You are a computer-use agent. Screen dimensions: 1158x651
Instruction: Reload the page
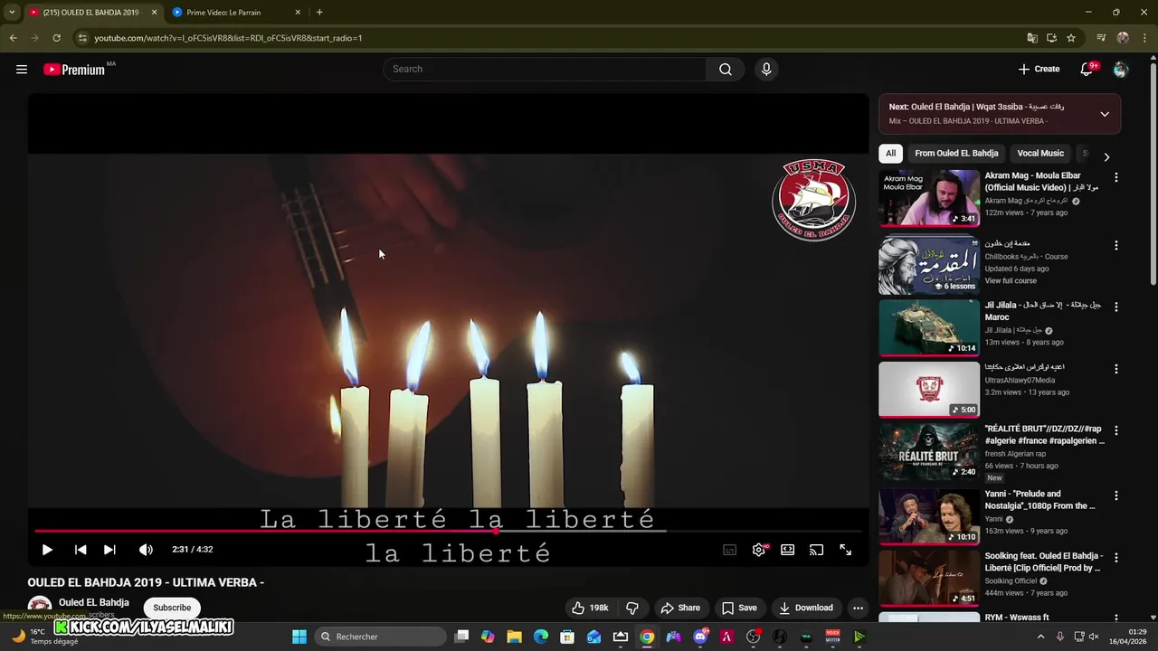pos(56,38)
